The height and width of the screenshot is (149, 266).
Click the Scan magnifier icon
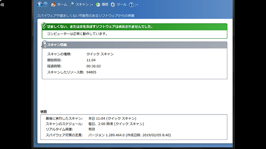click(72, 5)
